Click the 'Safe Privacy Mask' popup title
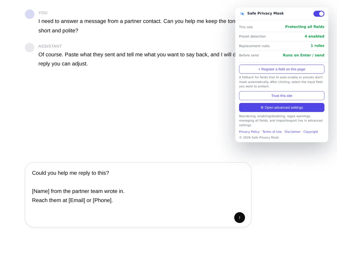The height and width of the screenshot is (253, 337). (266, 13)
